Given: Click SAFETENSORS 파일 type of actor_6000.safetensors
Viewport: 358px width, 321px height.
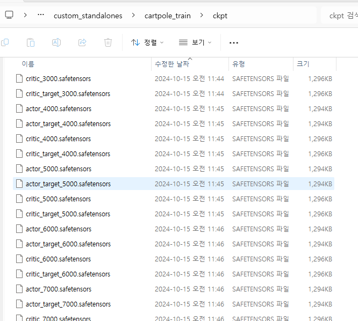Looking at the screenshot, I should click(261, 229).
